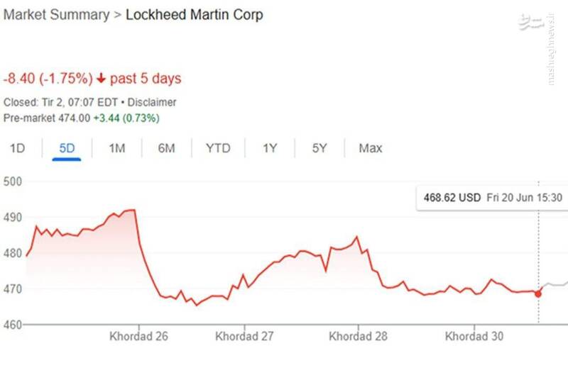Open the Disclaimer link

tap(153, 102)
